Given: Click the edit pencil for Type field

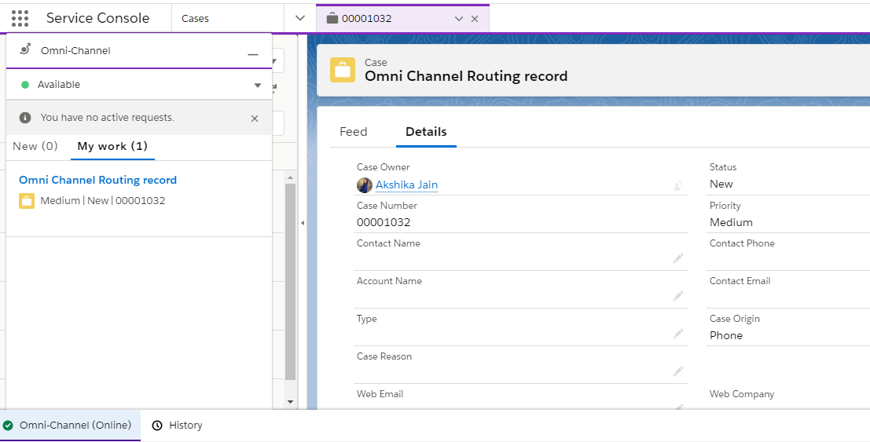Looking at the screenshot, I should coord(677,334).
